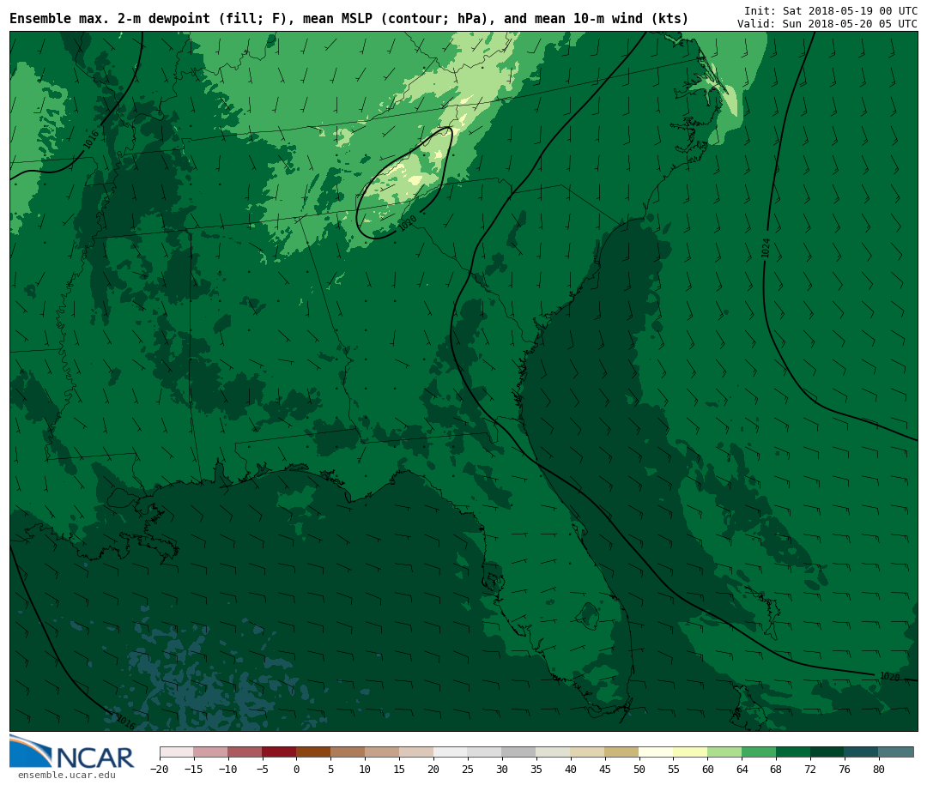Click the 40 colorbar tick label
The width and height of the screenshot is (927, 785).
tap(571, 769)
